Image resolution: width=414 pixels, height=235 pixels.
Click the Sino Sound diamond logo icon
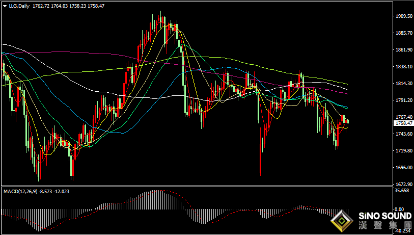(342, 221)
